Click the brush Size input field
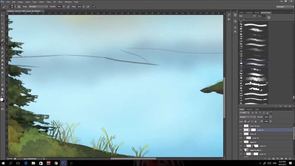The image size is (295, 166). (261, 16)
